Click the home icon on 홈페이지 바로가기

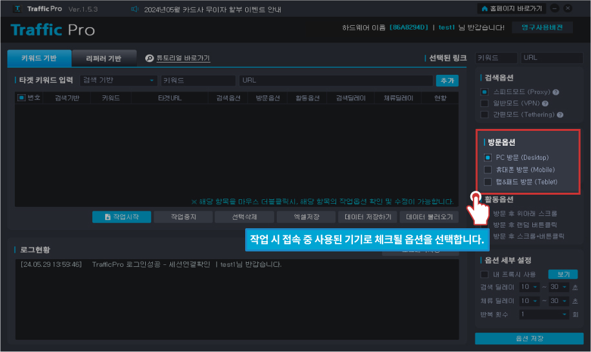[x=485, y=9]
